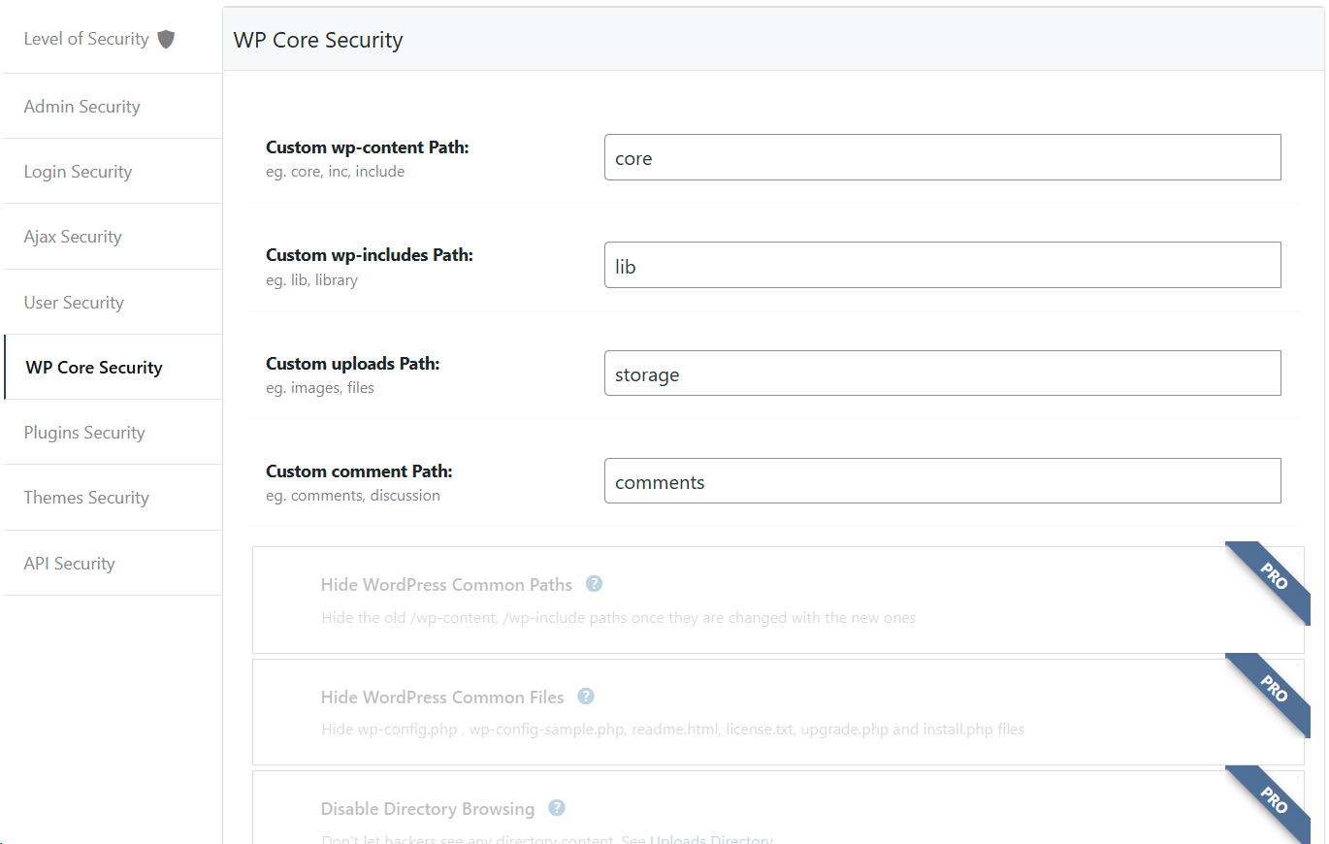The width and height of the screenshot is (1329, 844).
Task: Click the Hide WordPress Common Paths option title
Action: pyautogui.click(x=446, y=585)
